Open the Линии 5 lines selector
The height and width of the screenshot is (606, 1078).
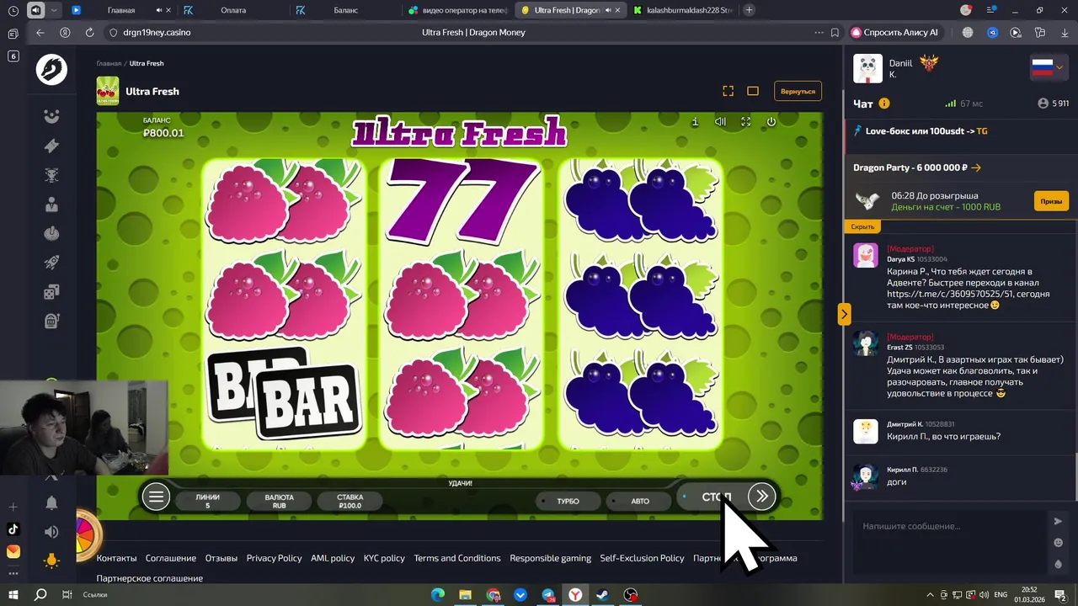click(x=207, y=501)
